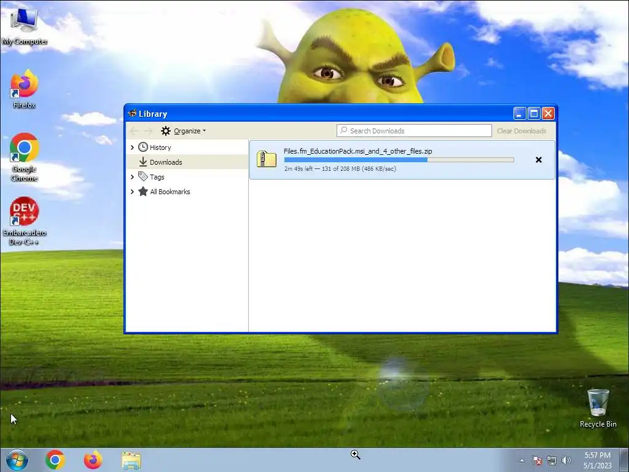This screenshot has height=472, width=629.
Task: Click the Back arrow in Library toolbar
Action: (135, 131)
